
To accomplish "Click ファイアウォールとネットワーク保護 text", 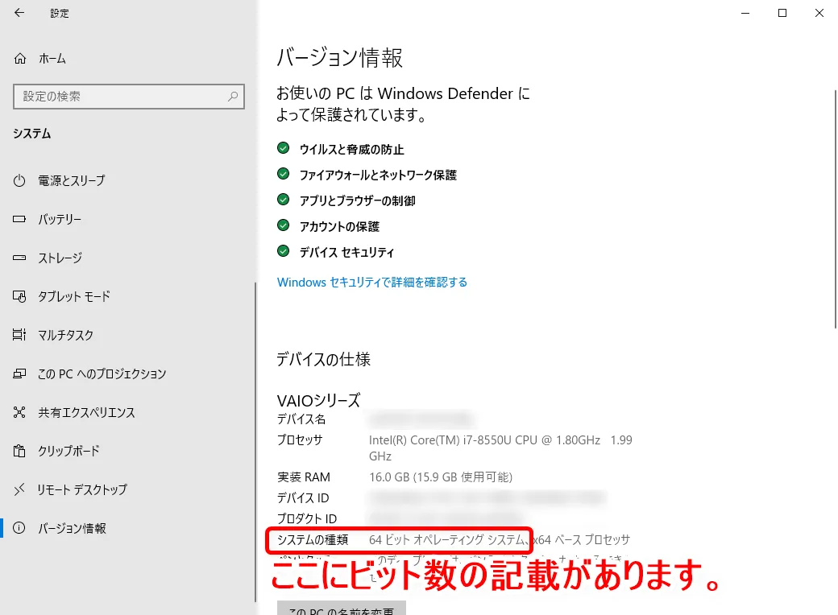I will (x=378, y=175).
